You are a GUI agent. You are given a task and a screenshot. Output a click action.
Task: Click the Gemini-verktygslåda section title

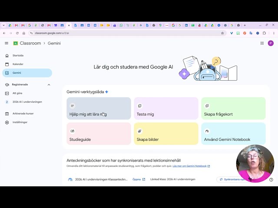click(85, 92)
